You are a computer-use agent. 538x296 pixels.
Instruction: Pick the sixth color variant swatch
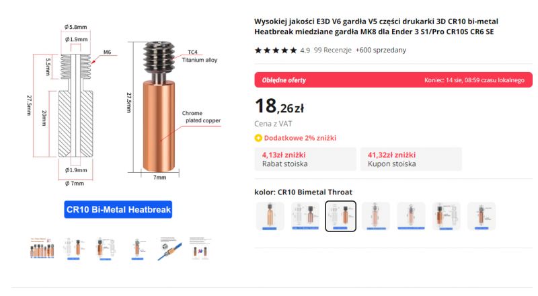pyautogui.click(x=446, y=217)
